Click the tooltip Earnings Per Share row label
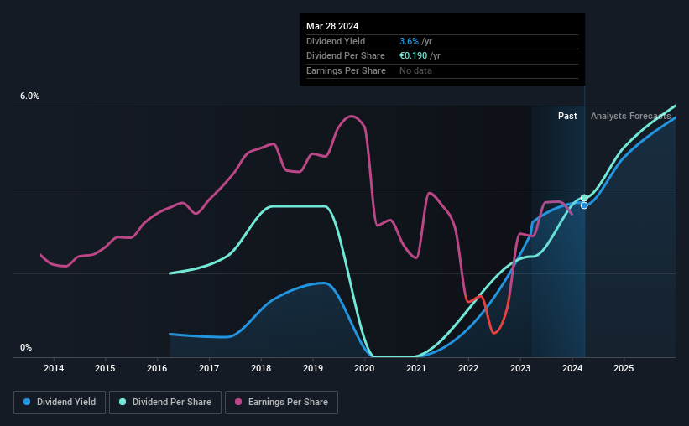The image size is (689, 426). 346,70
